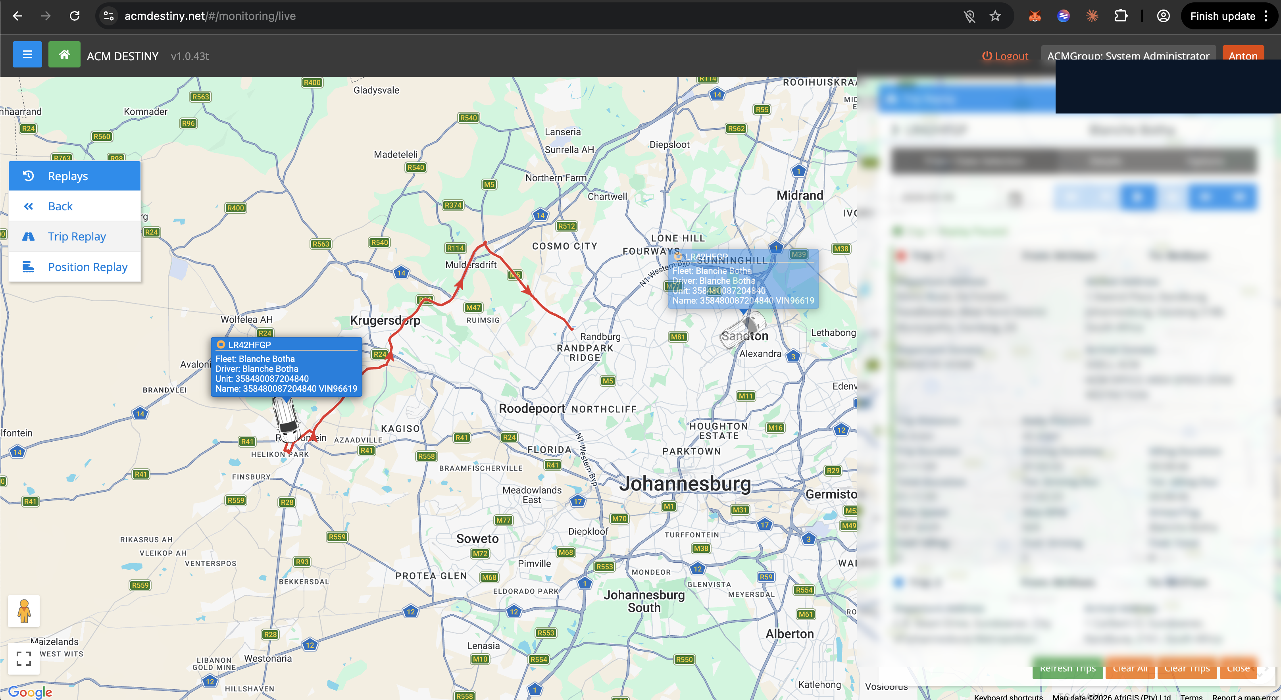1281x700 pixels.
Task: Bookmark this page with the star icon
Action: (x=995, y=16)
